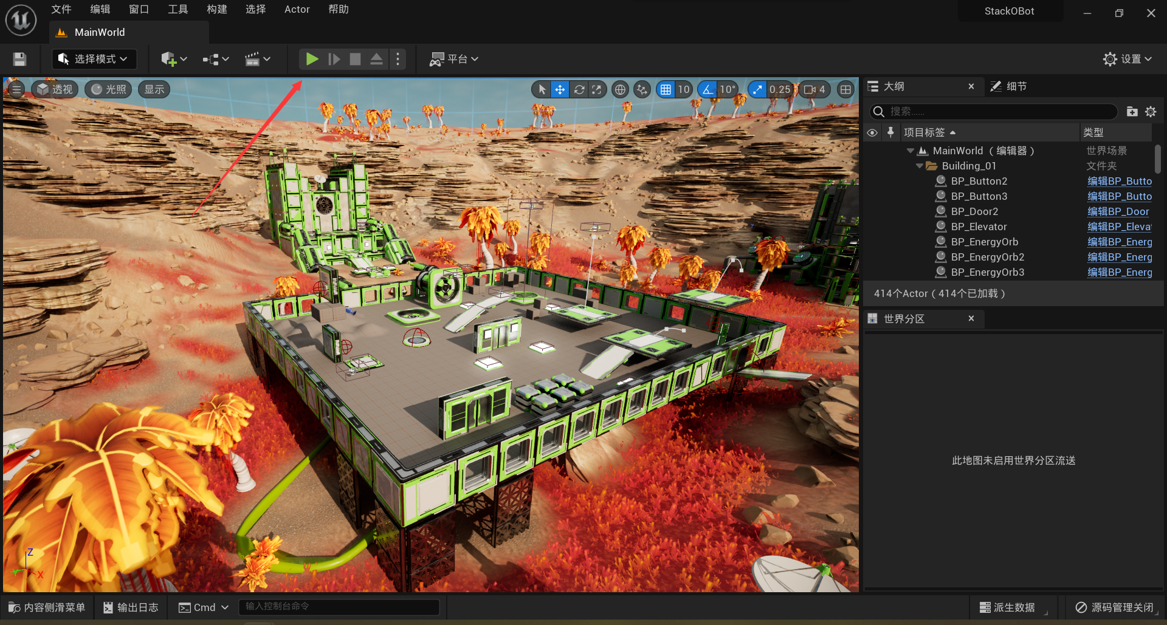Create a new folder in the outliner

click(1132, 111)
